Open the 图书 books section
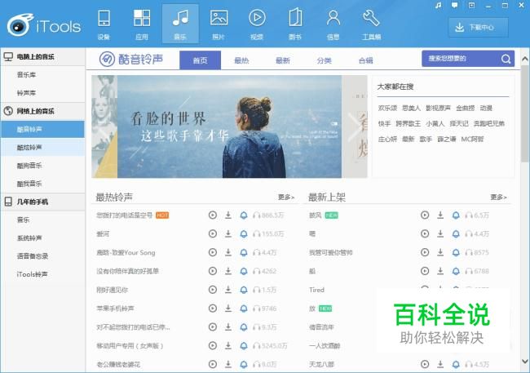The height and width of the screenshot is (373, 530). (295, 24)
